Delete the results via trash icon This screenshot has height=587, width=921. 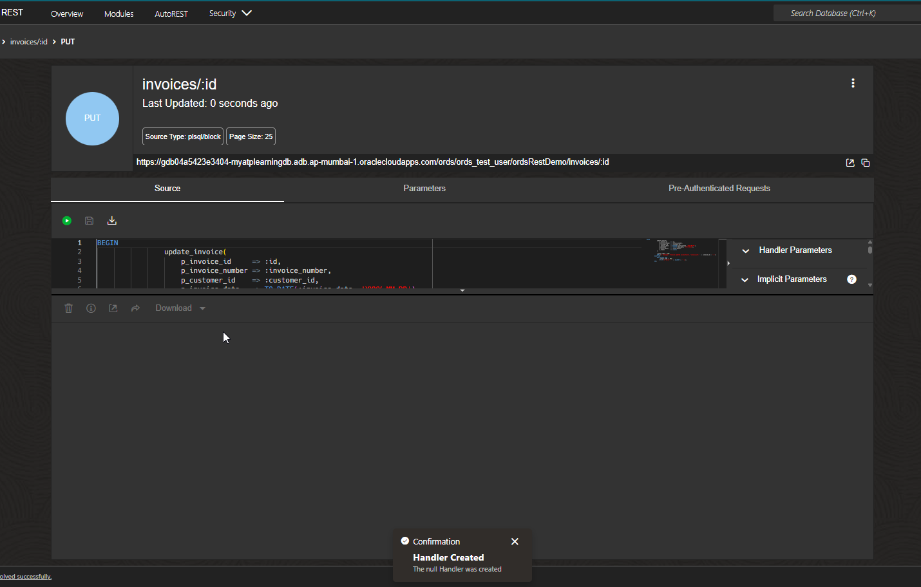[68, 308]
